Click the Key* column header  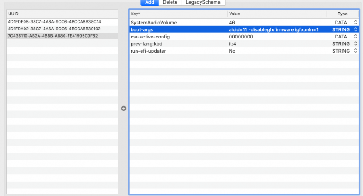click(x=178, y=14)
